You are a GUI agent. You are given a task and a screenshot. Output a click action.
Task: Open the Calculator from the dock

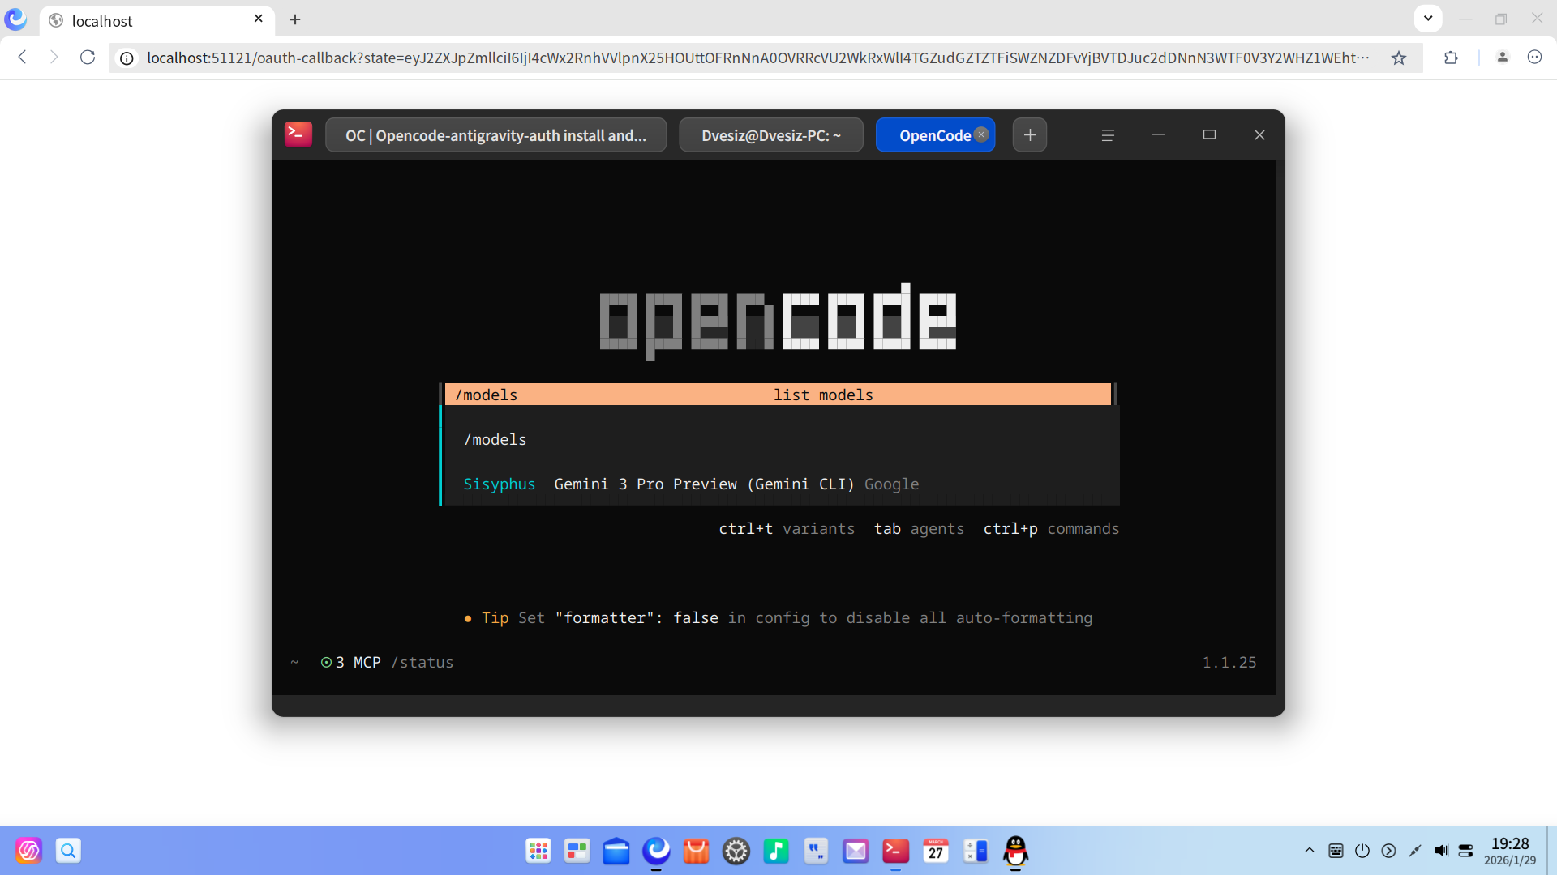coord(976,851)
